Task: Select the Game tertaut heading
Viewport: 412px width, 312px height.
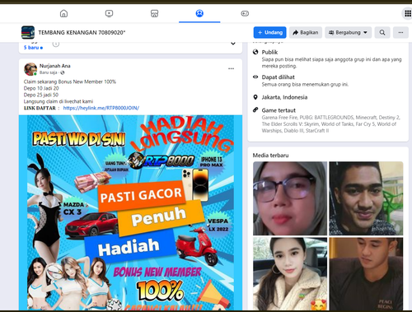Action: 279,110
